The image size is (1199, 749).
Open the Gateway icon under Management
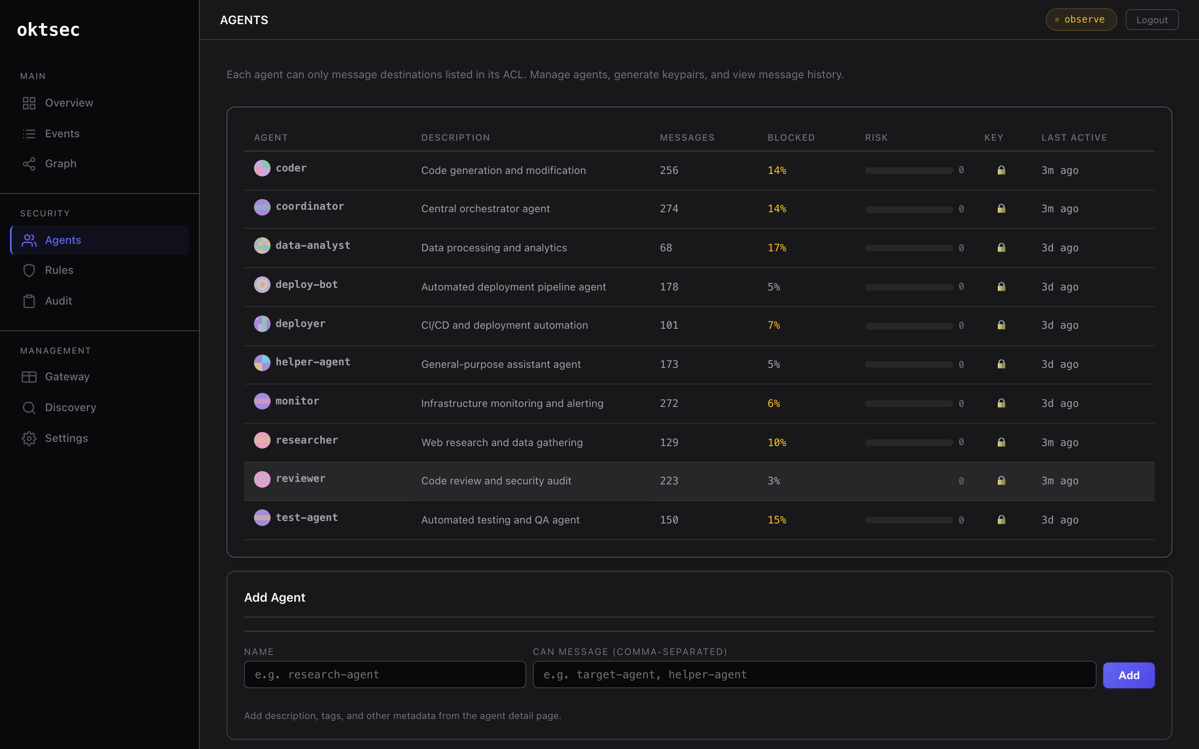pyautogui.click(x=29, y=377)
